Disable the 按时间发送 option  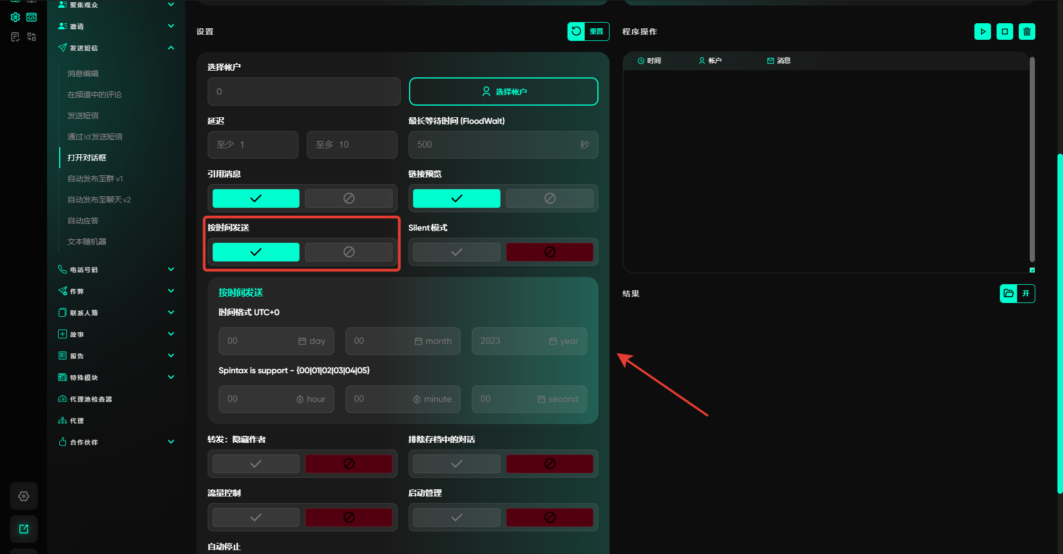(348, 252)
